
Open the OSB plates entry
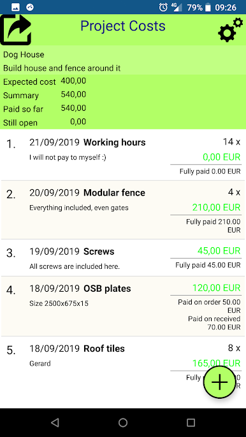[123, 306]
